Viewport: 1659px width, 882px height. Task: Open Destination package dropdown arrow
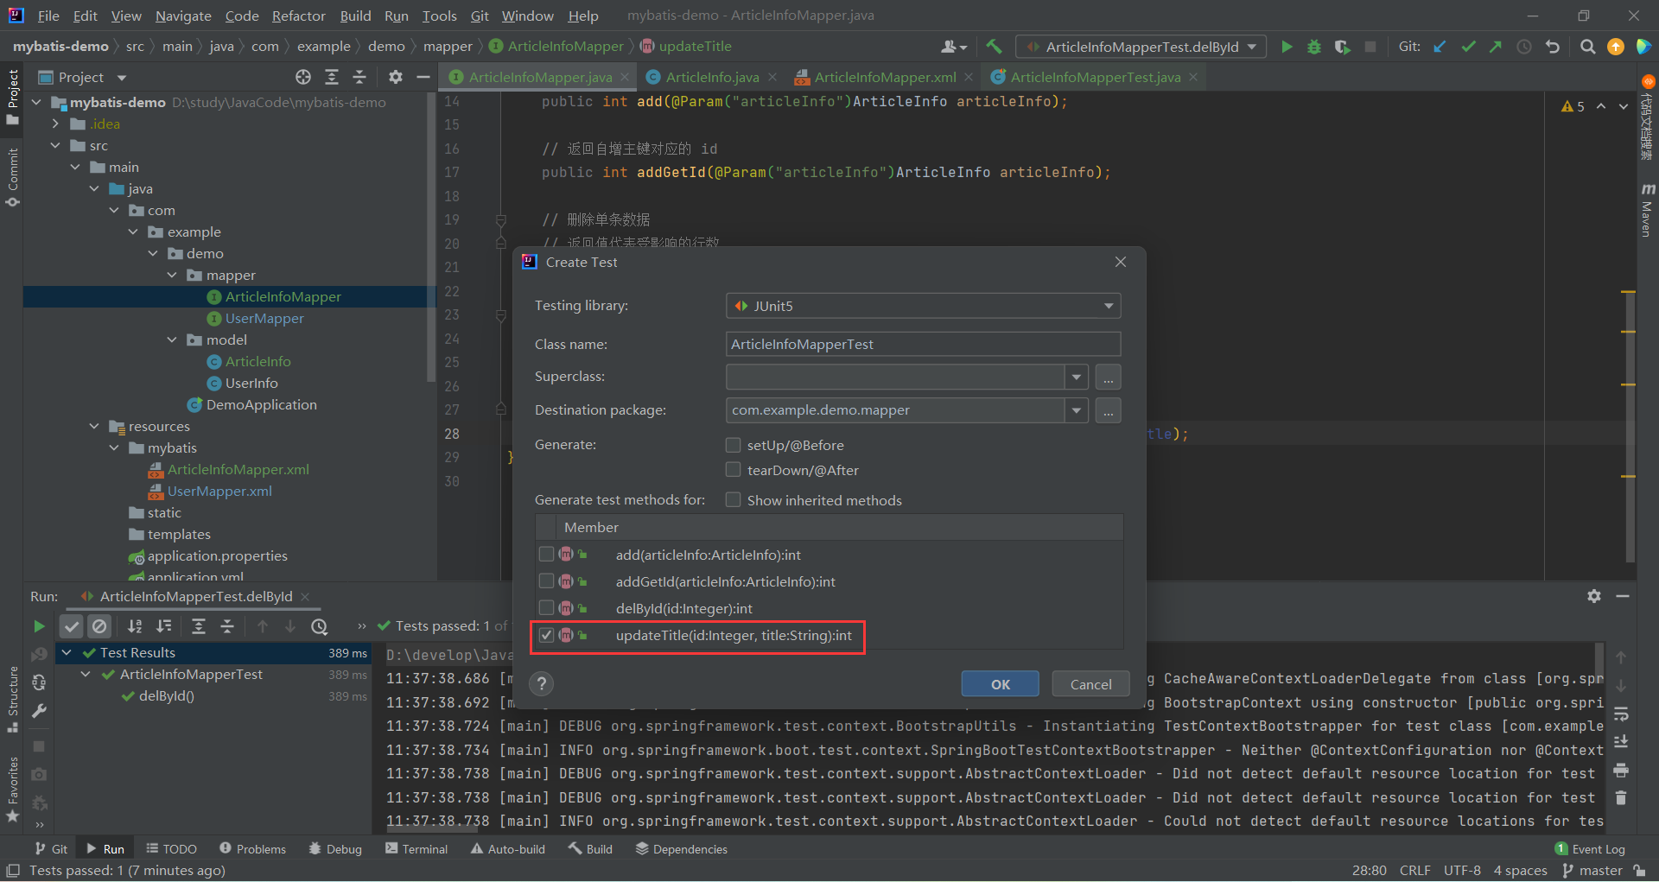tap(1076, 410)
